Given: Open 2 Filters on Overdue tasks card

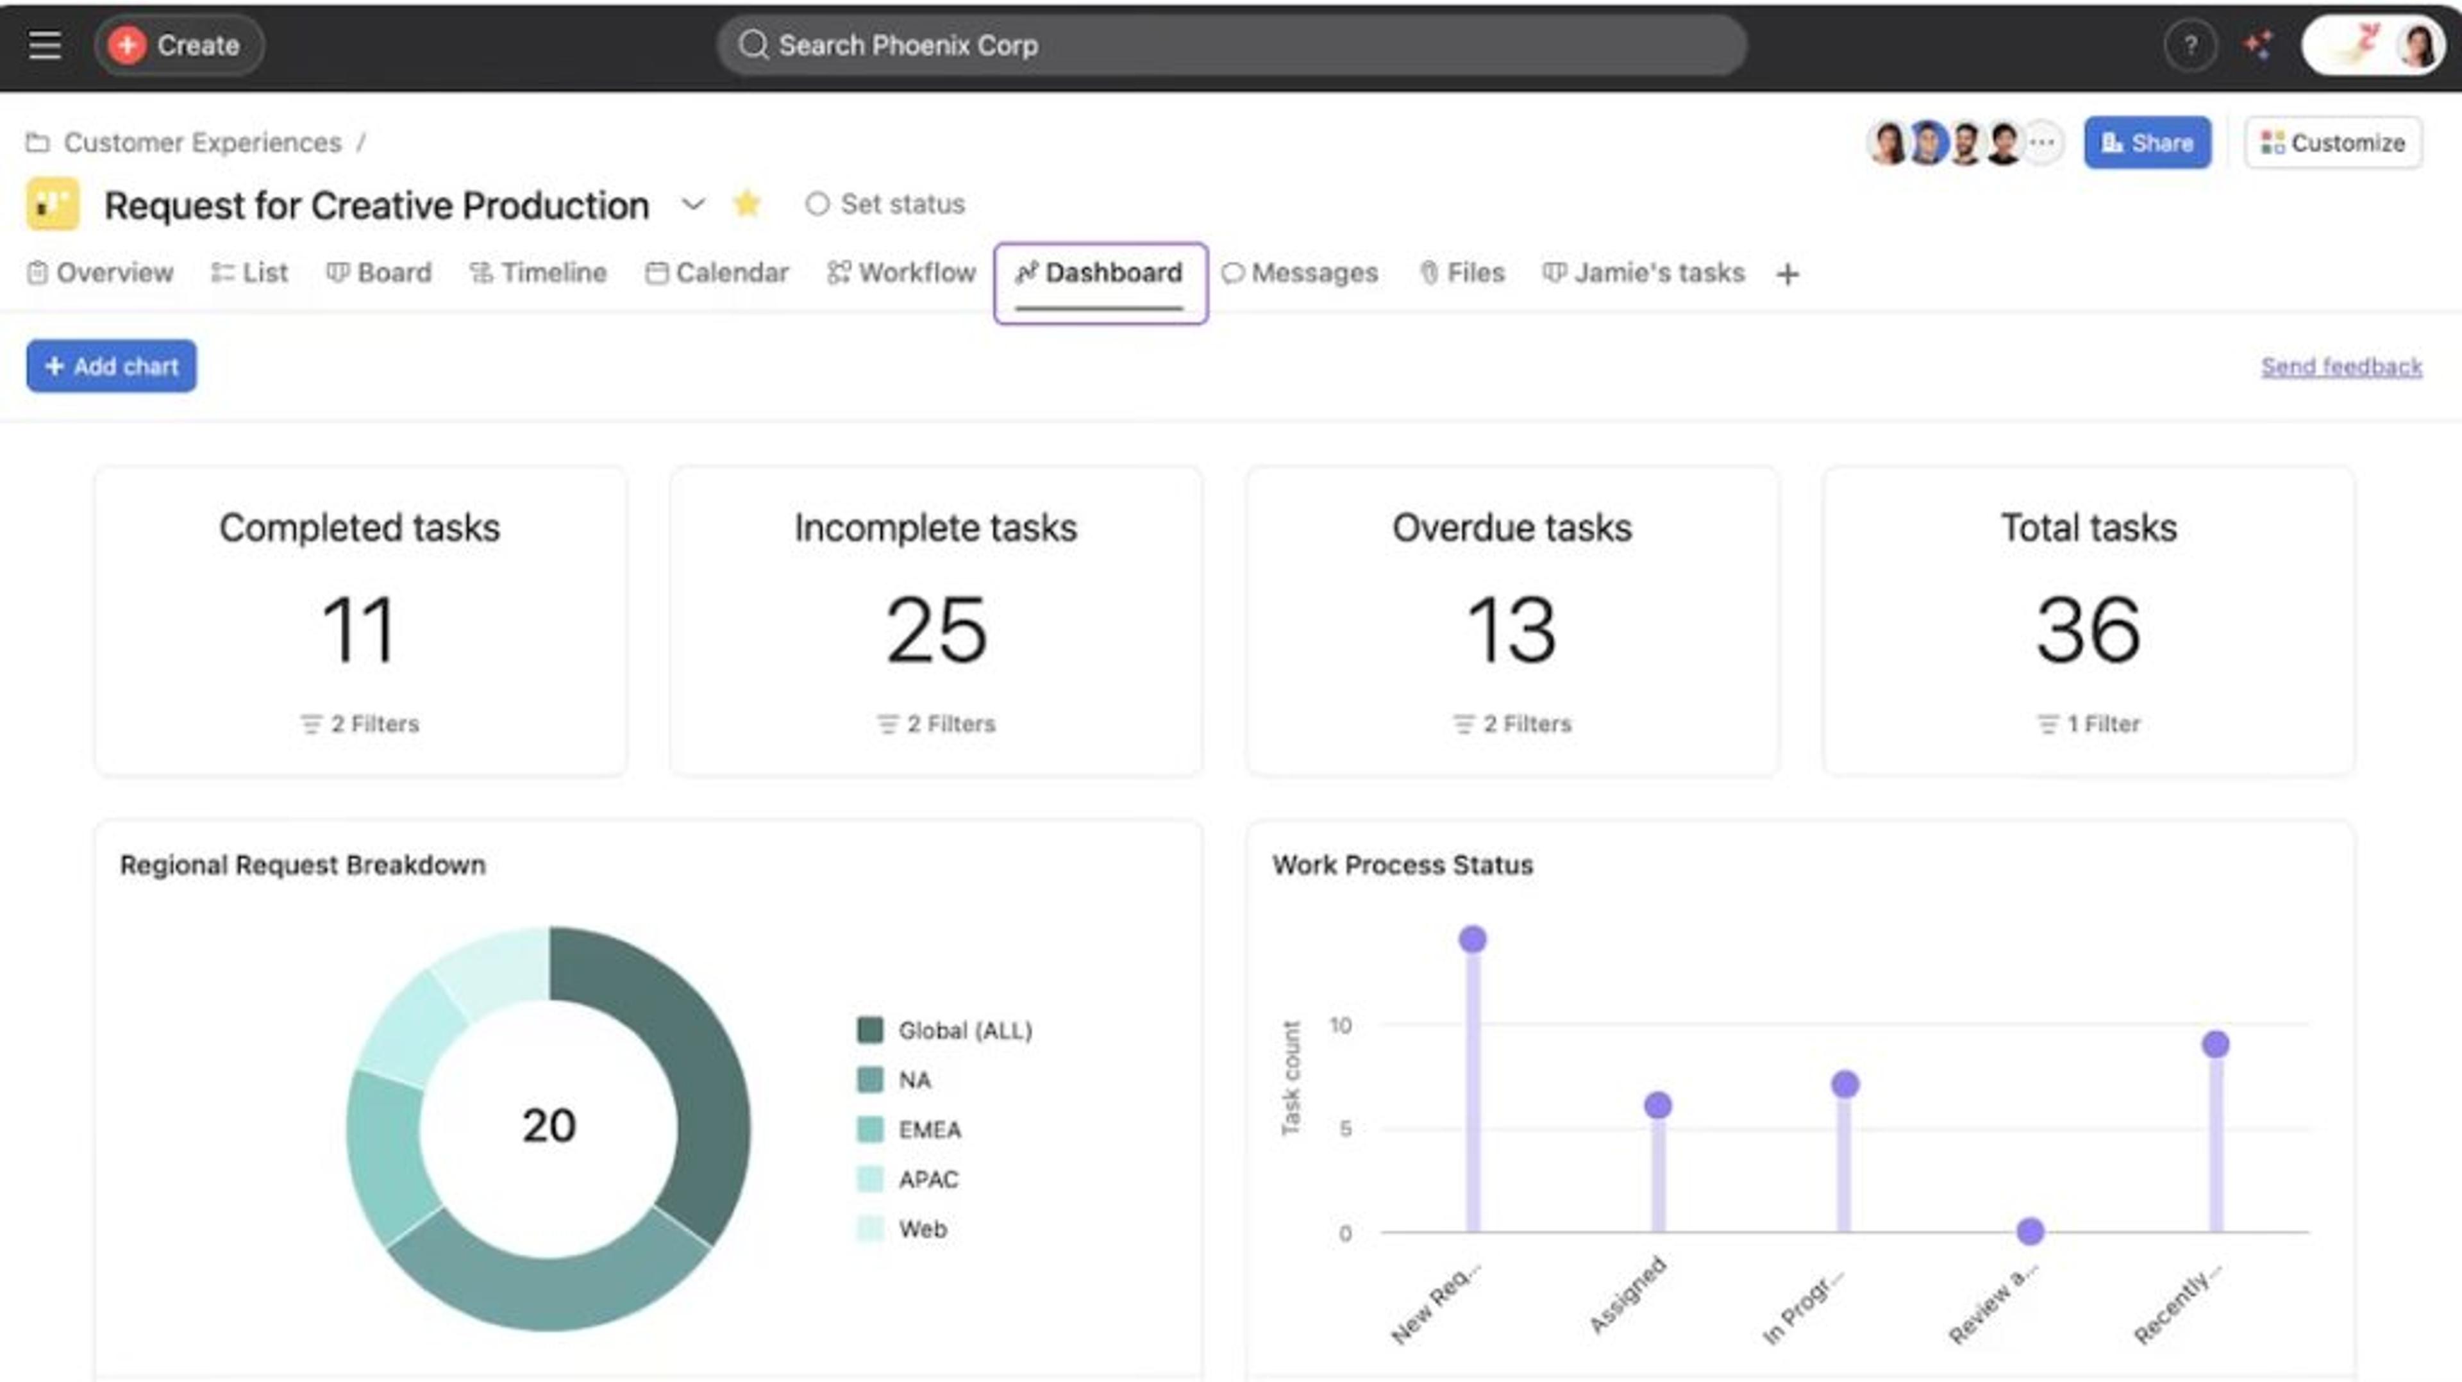Looking at the screenshot, I should point(1512,724).
